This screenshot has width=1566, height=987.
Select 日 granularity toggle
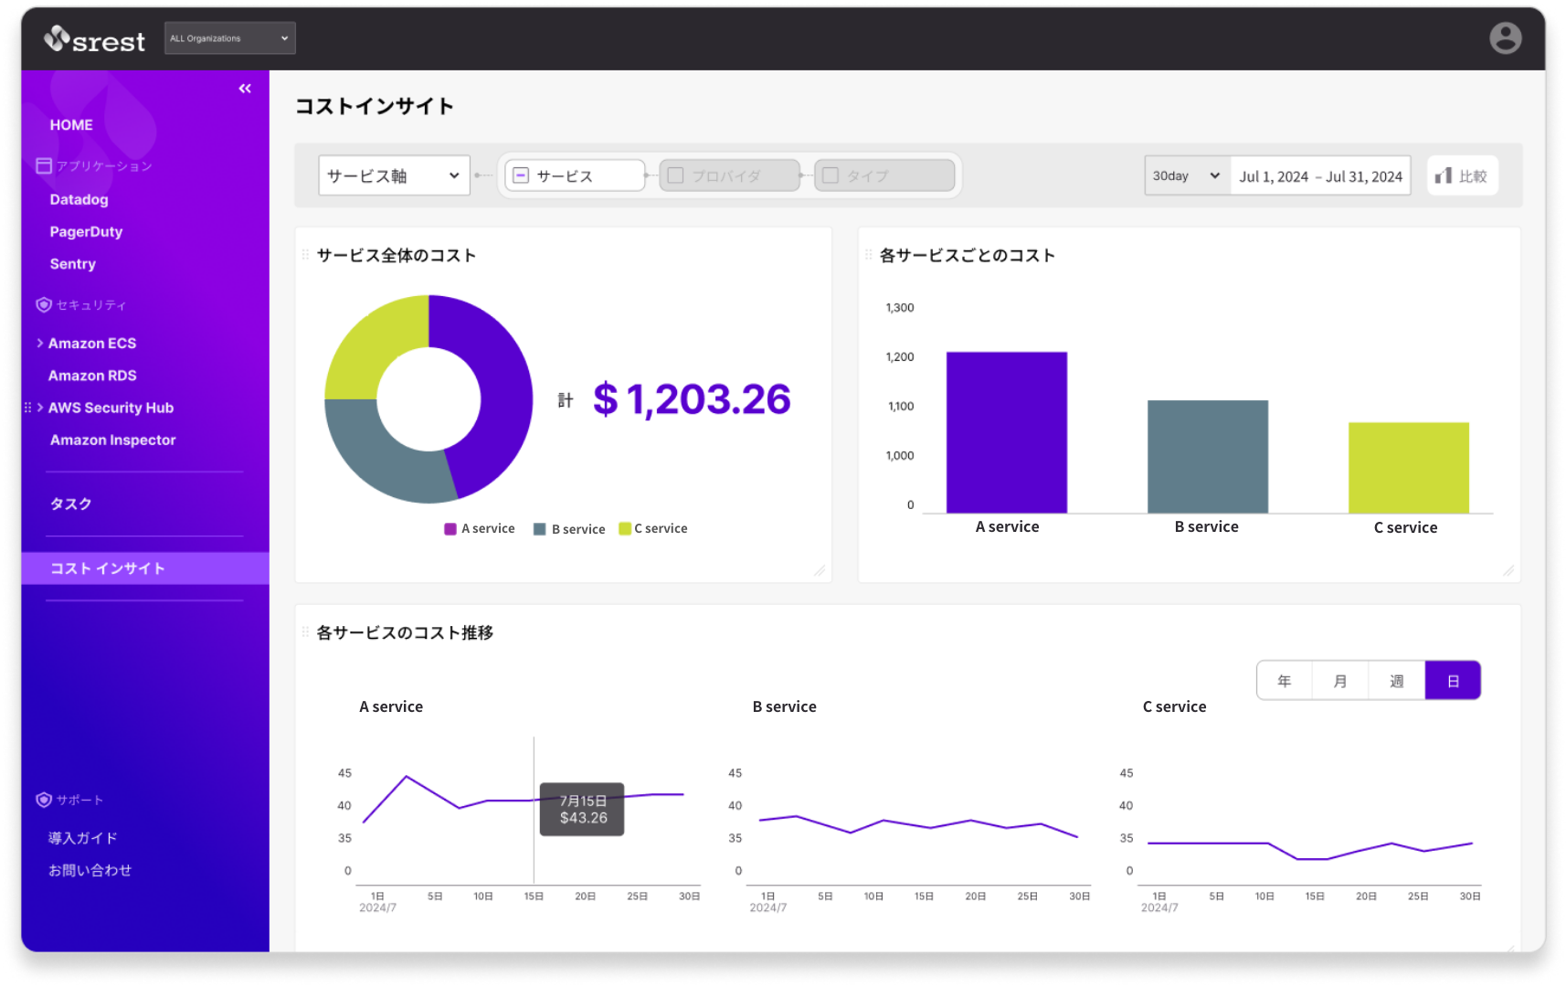(1453, 681)
